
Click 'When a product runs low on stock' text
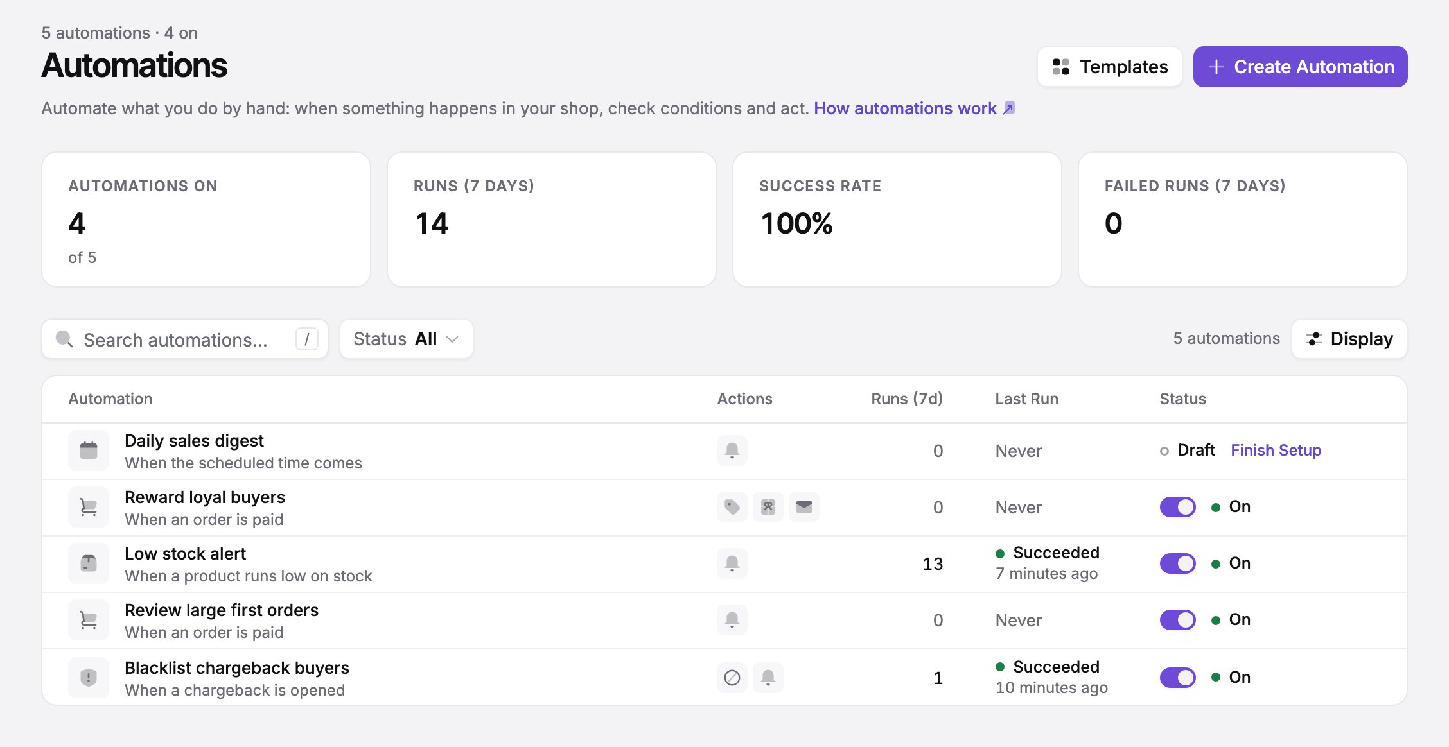point(249,576)
